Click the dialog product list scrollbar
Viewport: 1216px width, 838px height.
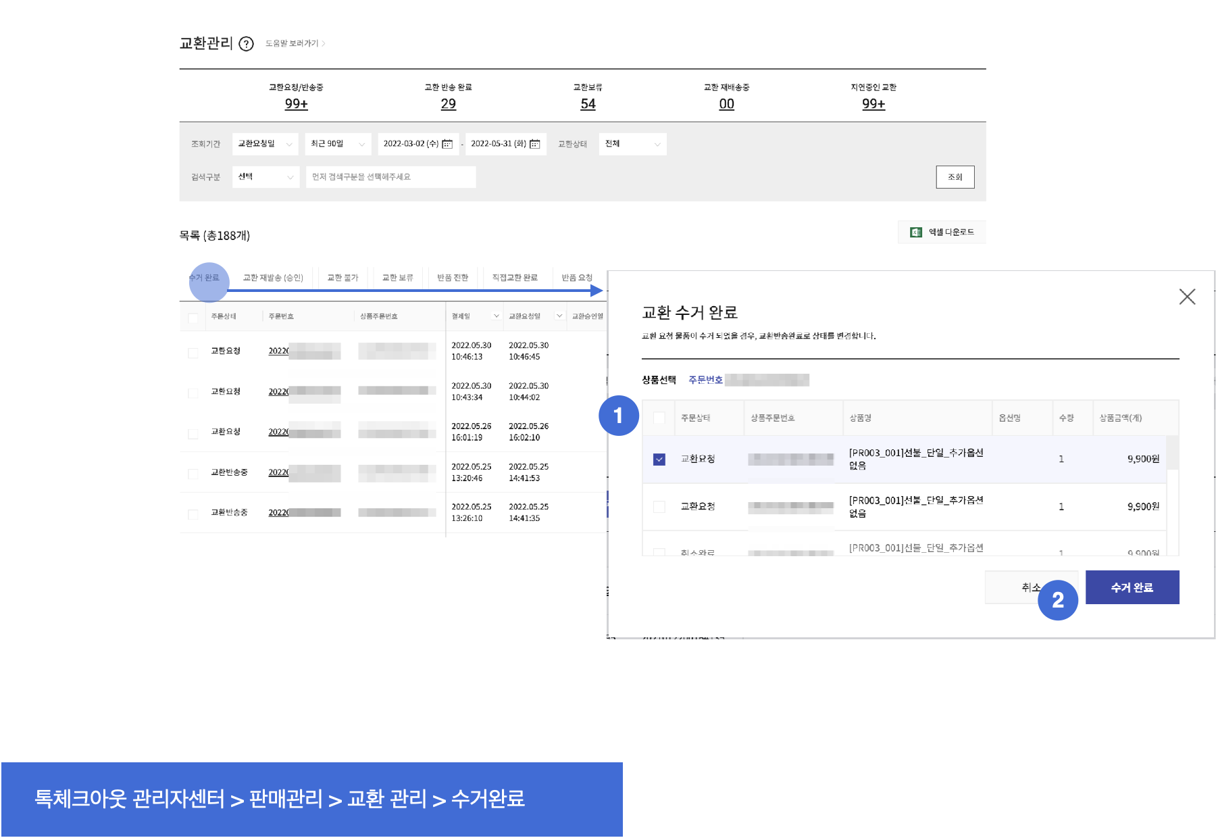pyautogui.click(x=1173, y=453)
